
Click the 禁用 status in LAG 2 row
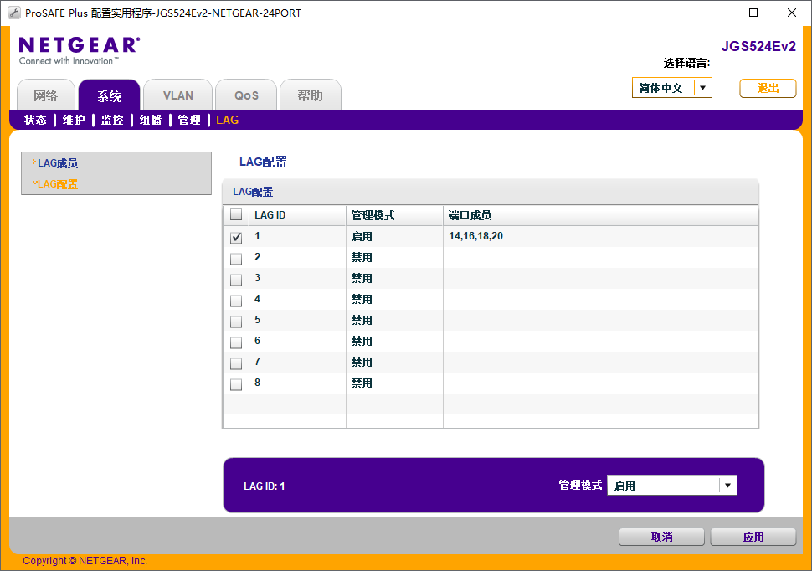pyautogui.click(x=362, y=258)
